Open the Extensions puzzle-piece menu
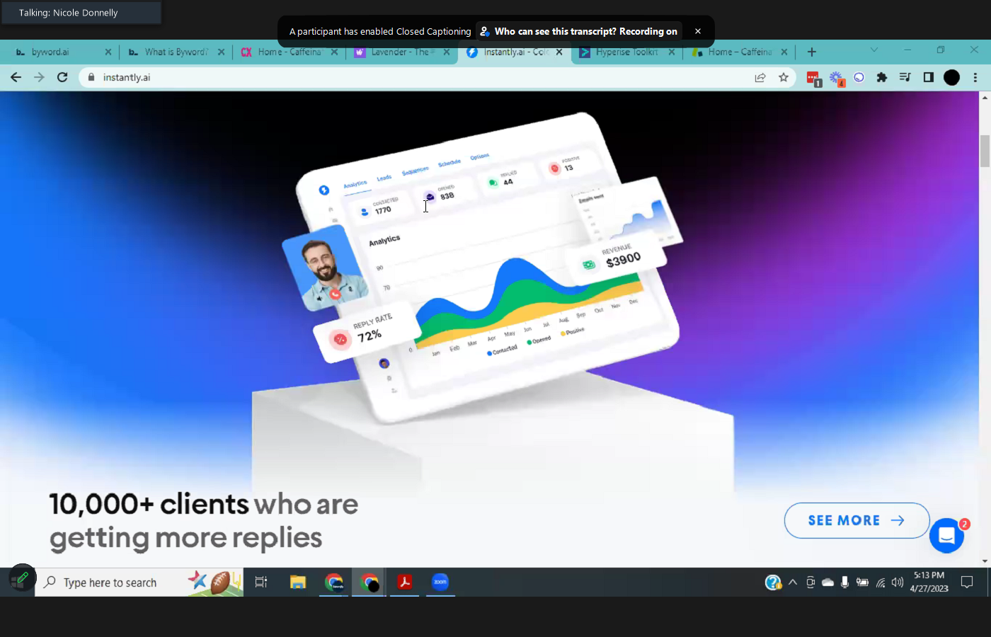991x637 pixels. [881, 77]
